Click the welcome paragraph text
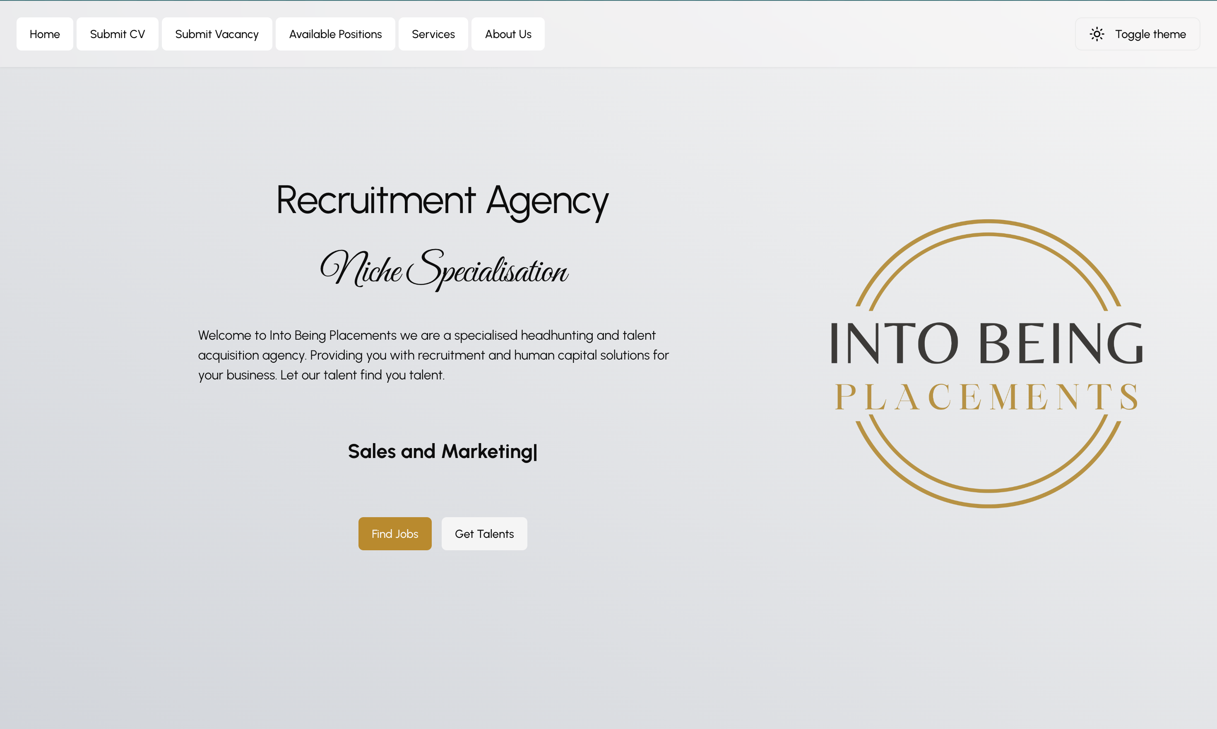 (x=433, y=355)
